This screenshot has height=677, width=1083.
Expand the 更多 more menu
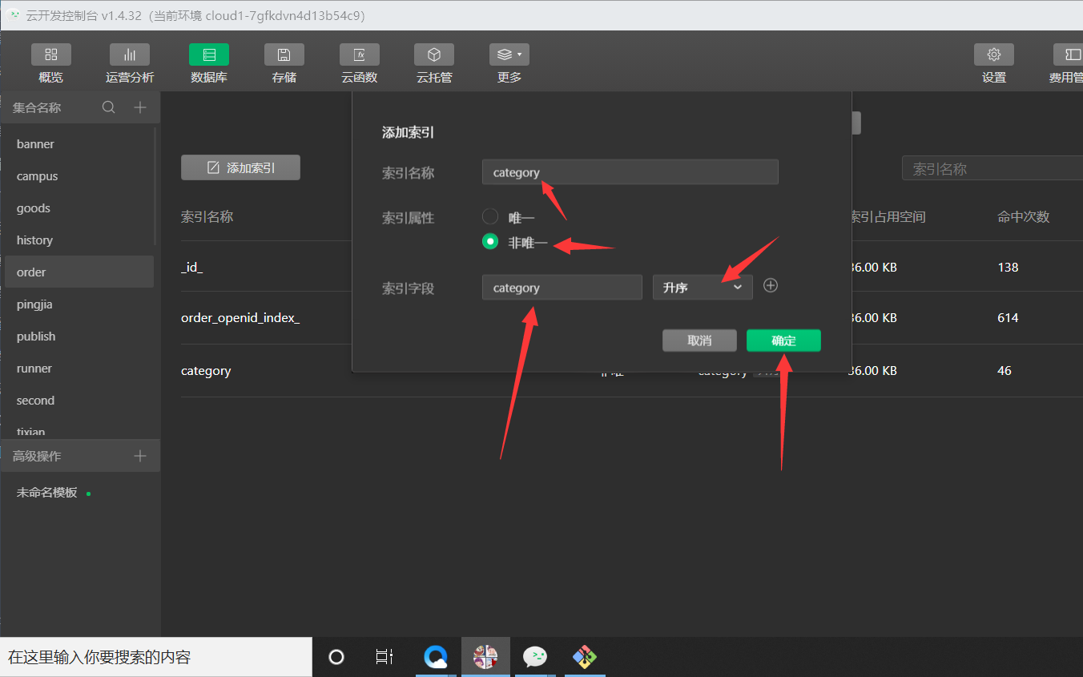(509, 54)
